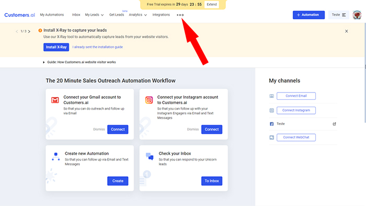
Task: Click the Instagram channel icon beside Connect Instagram
Action: click(x=271, y=110)
